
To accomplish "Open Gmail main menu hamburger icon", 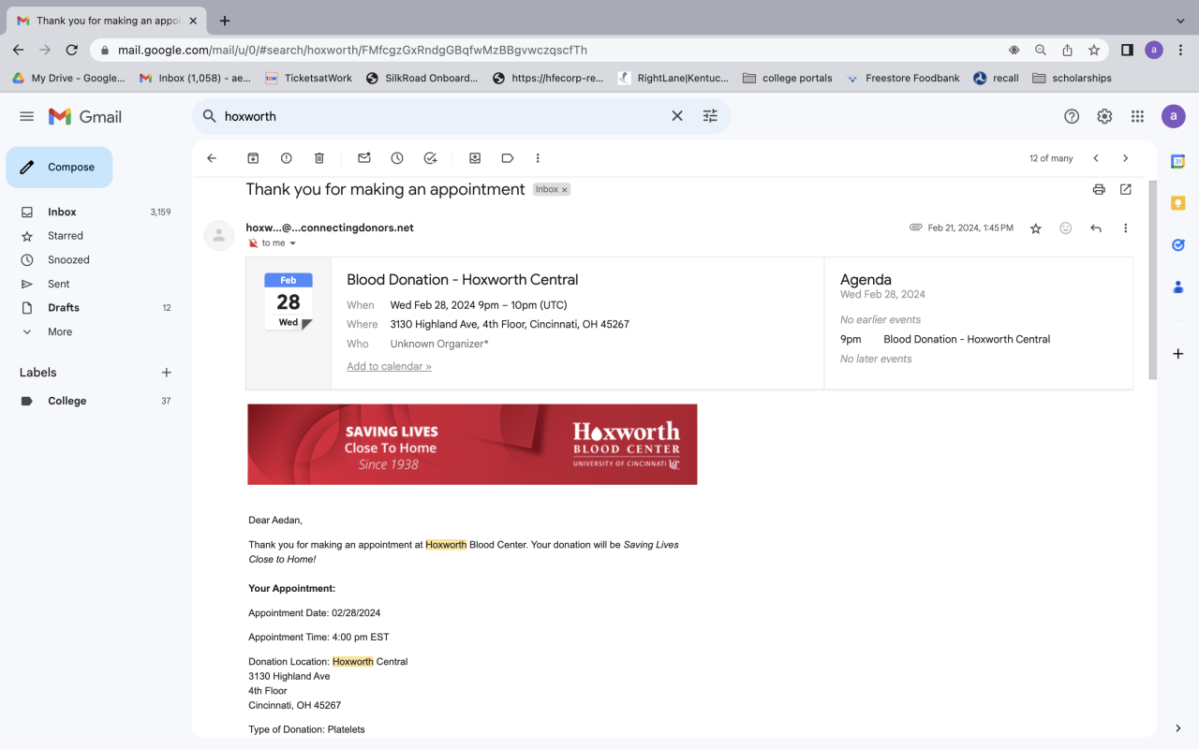I will click(x=26, y=116).
